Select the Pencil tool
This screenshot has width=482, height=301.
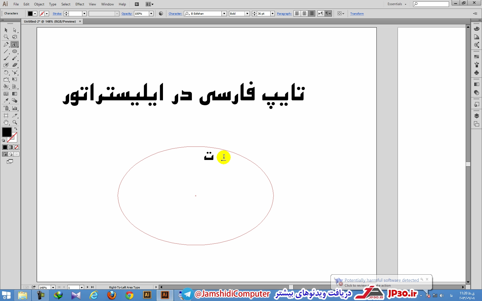pyautogui.click(x=15, y=58)
